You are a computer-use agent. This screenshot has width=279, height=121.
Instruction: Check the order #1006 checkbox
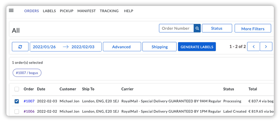pos(17,111)
